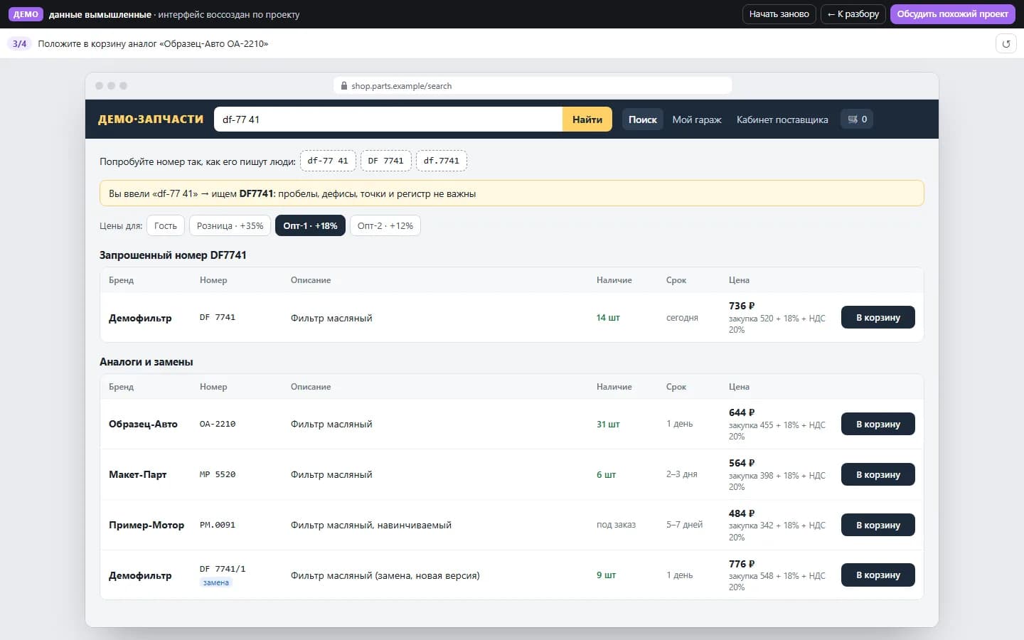The height and width of the screenshot is (640, 1024).
Task: Click the Начать заново button
Action: point(779,14)
